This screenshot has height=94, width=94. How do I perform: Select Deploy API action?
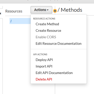click(x=44, y=60)
